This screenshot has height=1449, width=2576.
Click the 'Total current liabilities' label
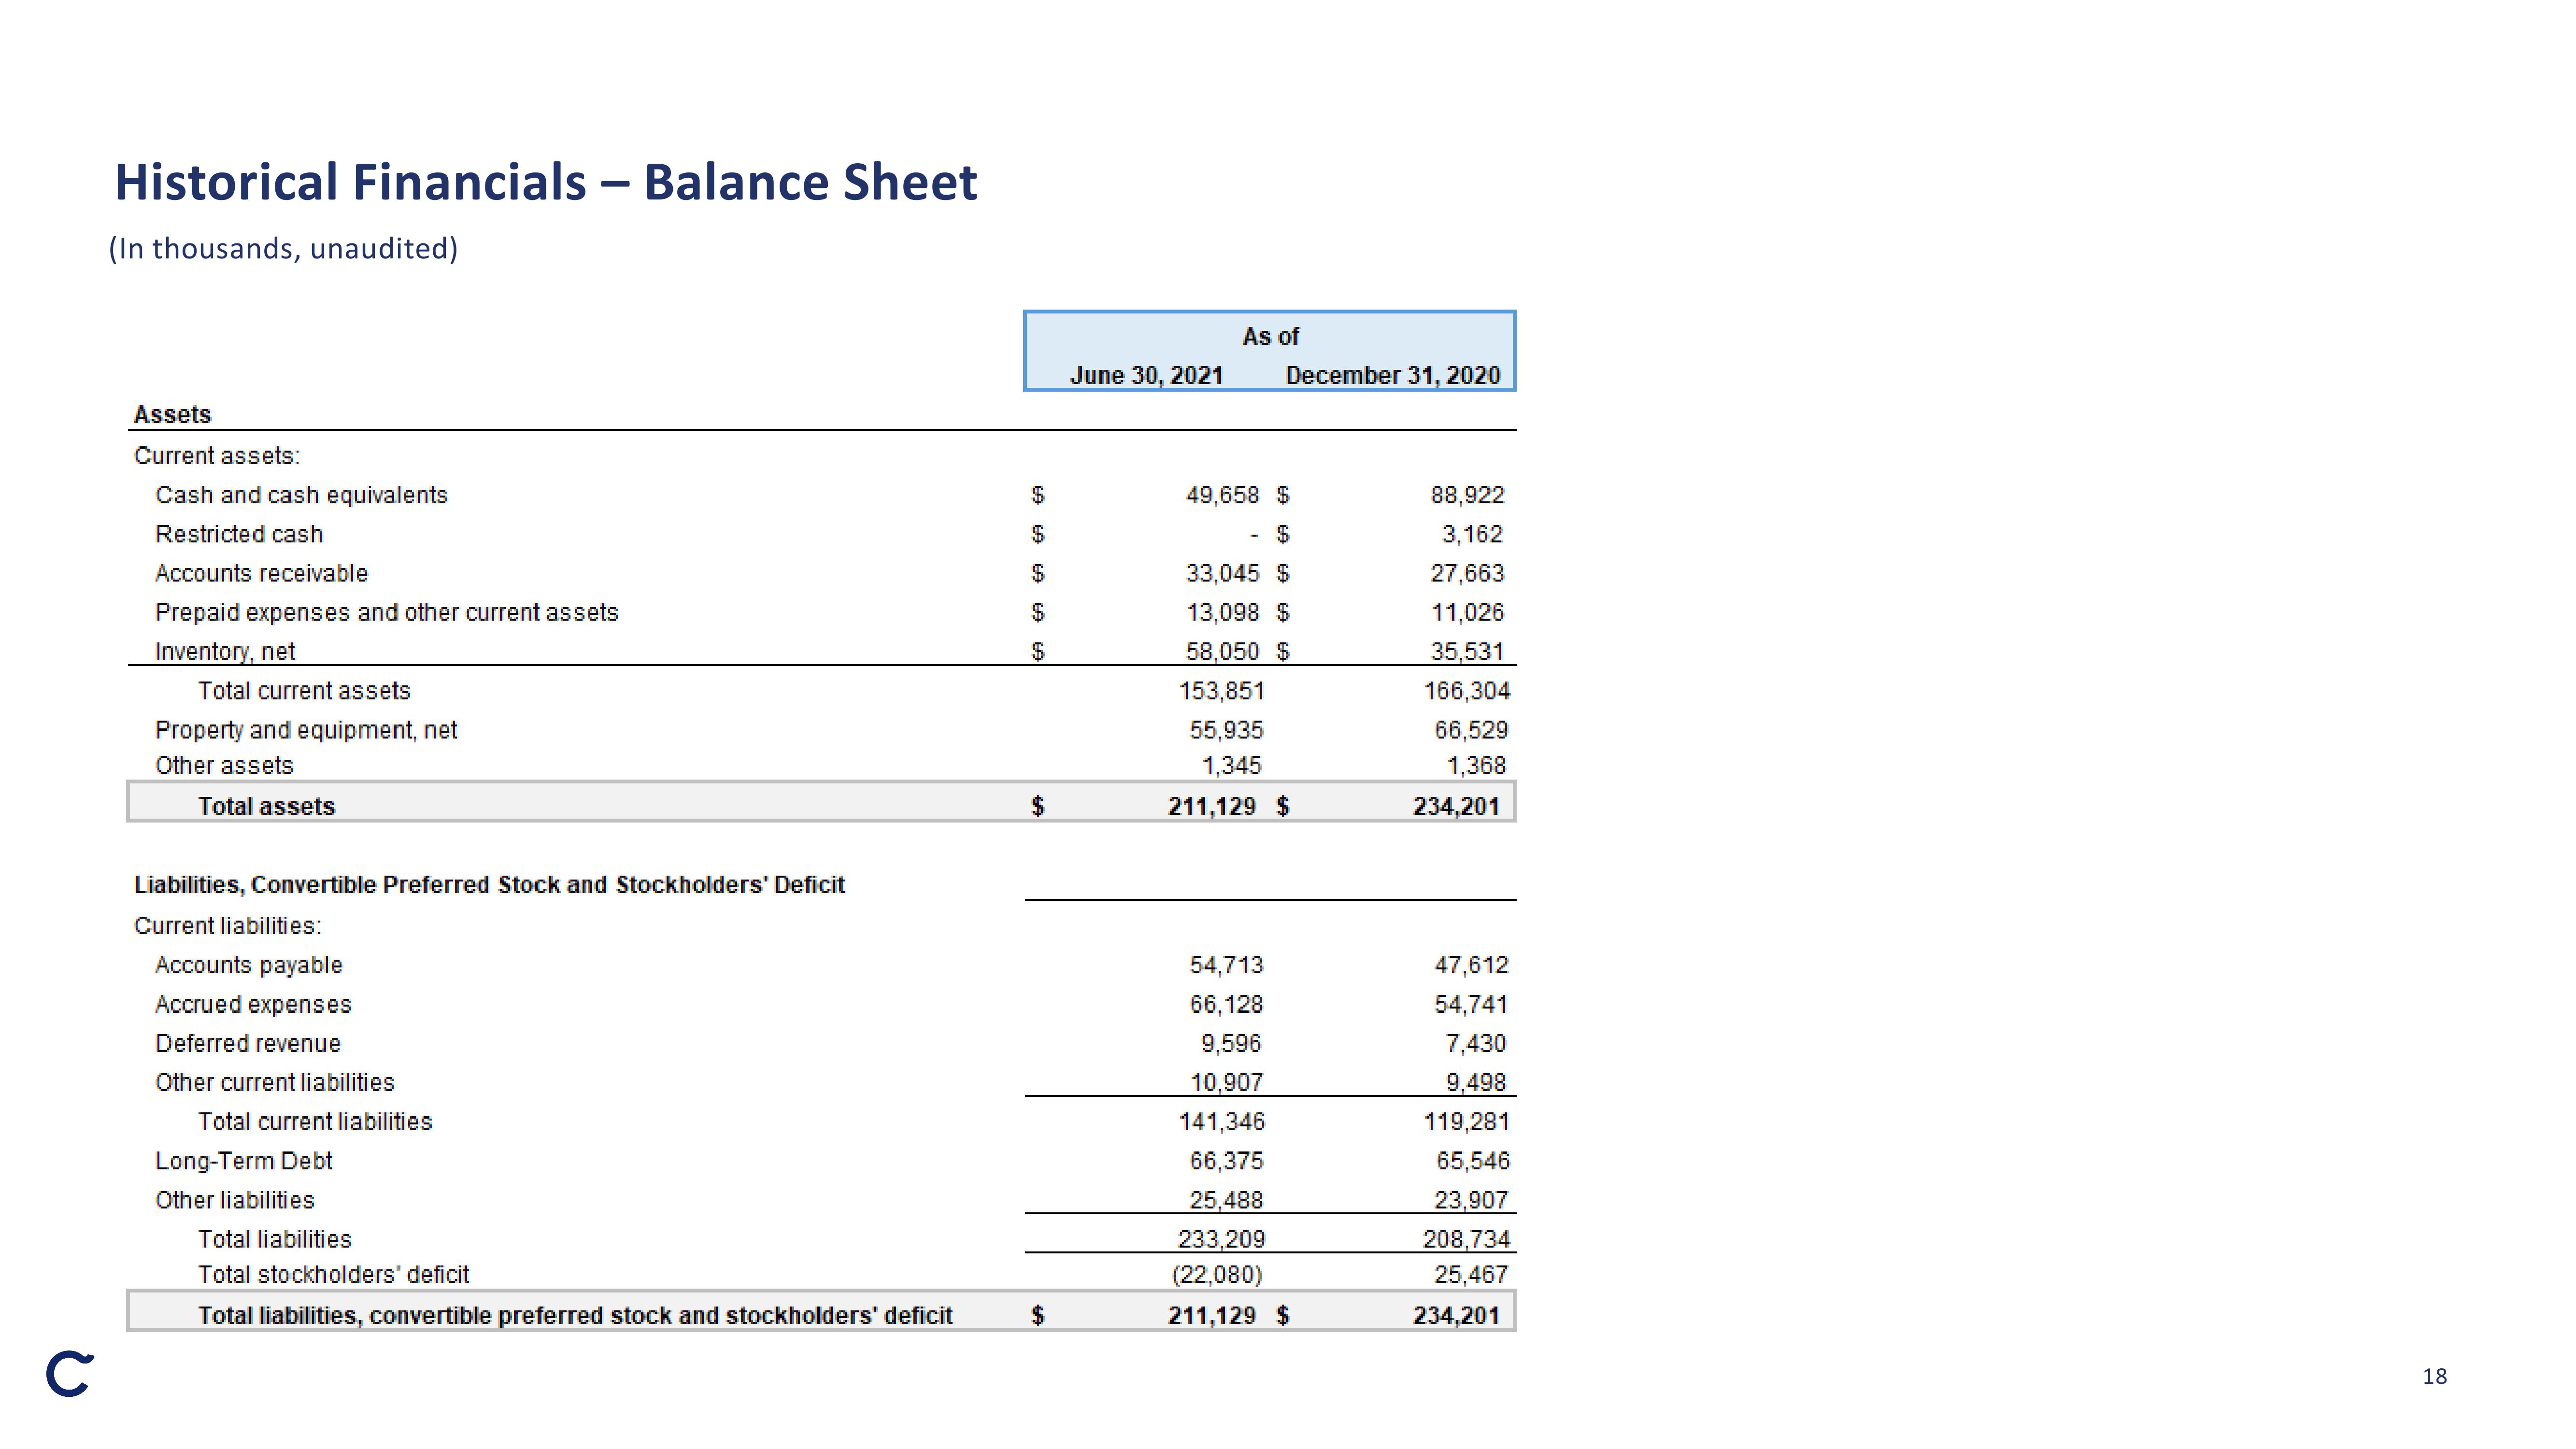pos(315,1122)
